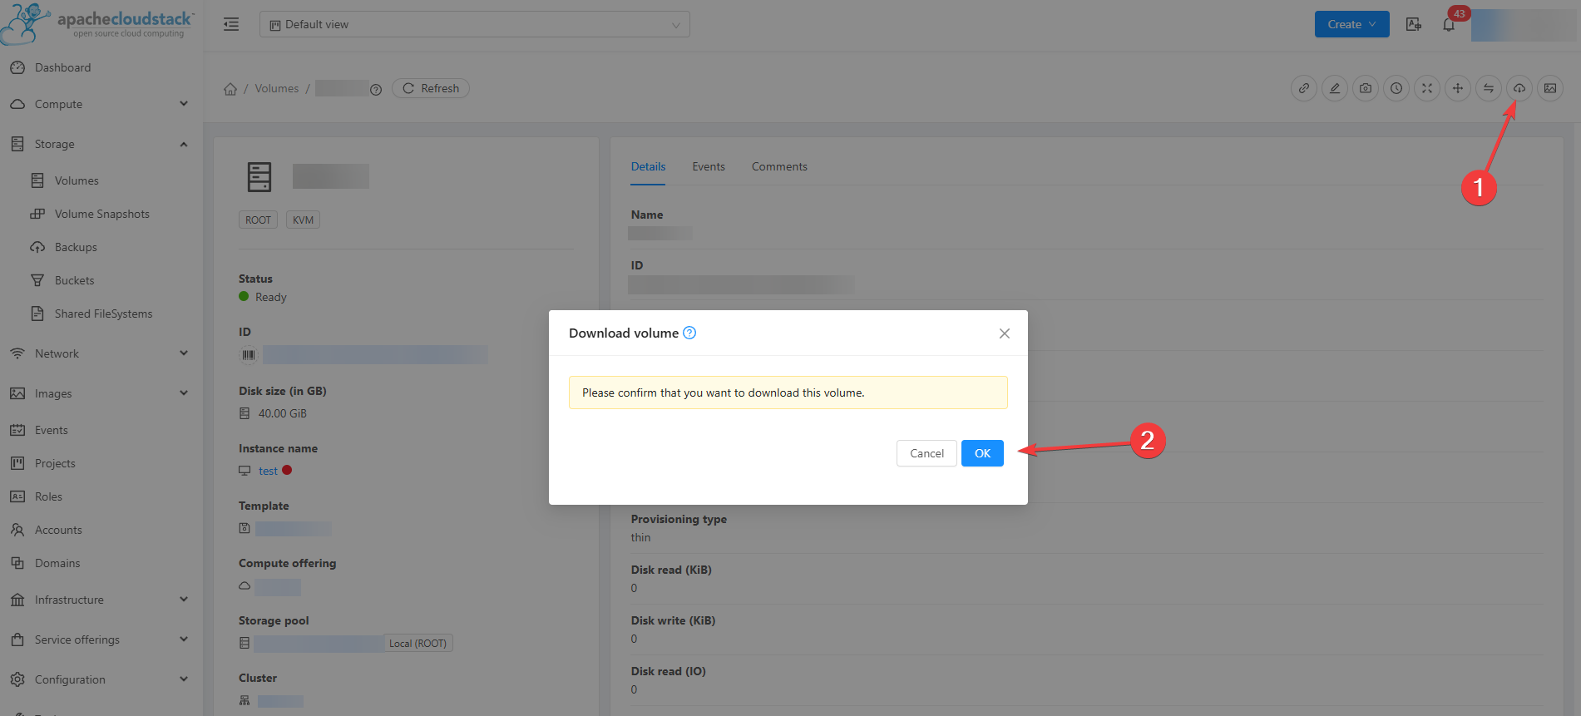Open the Create dropdown button
The height and width of the screenshot is (716, 1581).
click(x=1351, y=24)
